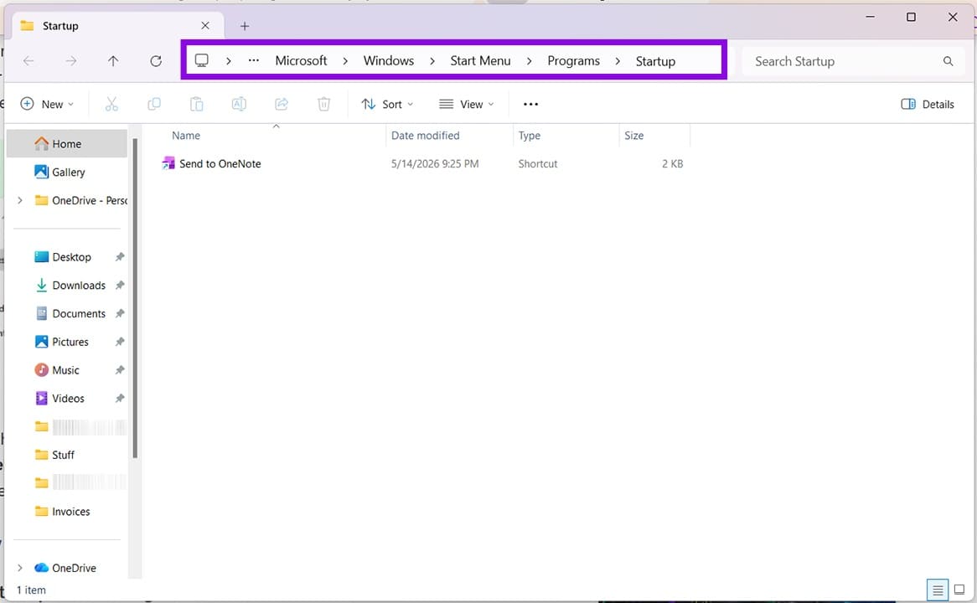
Task: Sort by Type column header
Action: click(x=529, y=135)
